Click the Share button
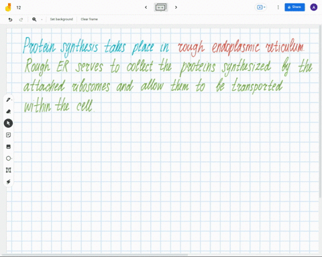This screenshot has width=322, height=257. (x=294, y=7)
